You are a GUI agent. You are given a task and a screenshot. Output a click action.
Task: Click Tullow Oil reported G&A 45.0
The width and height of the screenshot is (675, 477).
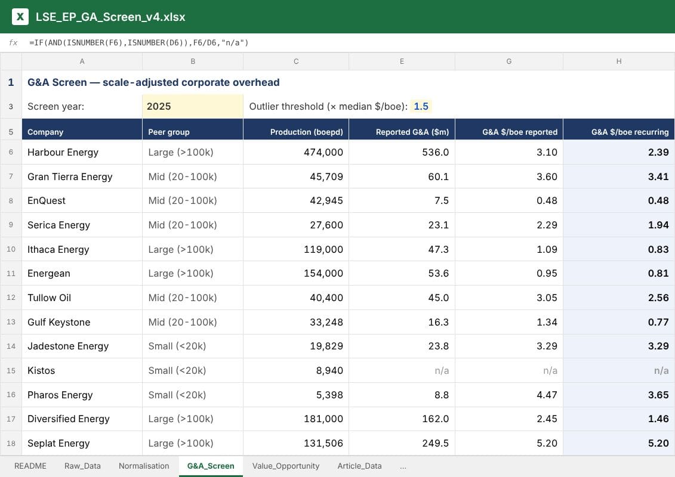coord(402,298)
